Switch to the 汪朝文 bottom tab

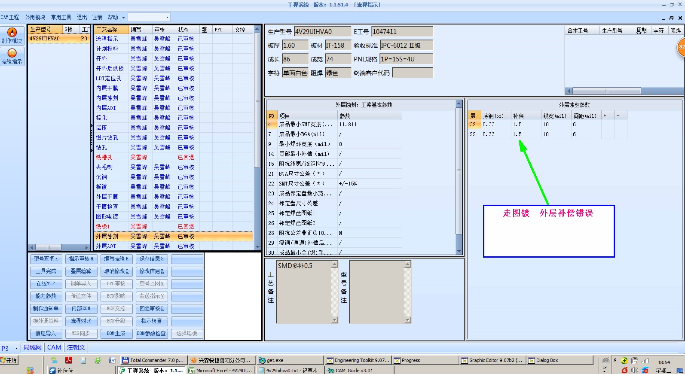[x=76, y=347]
